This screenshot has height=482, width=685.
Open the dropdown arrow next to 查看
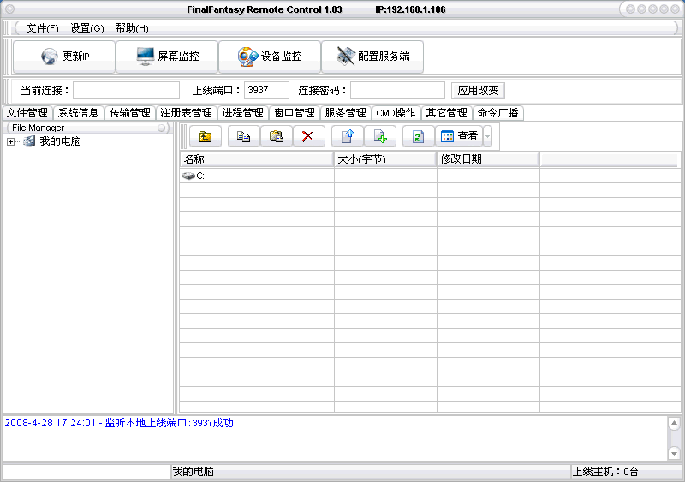pos(487,136)
